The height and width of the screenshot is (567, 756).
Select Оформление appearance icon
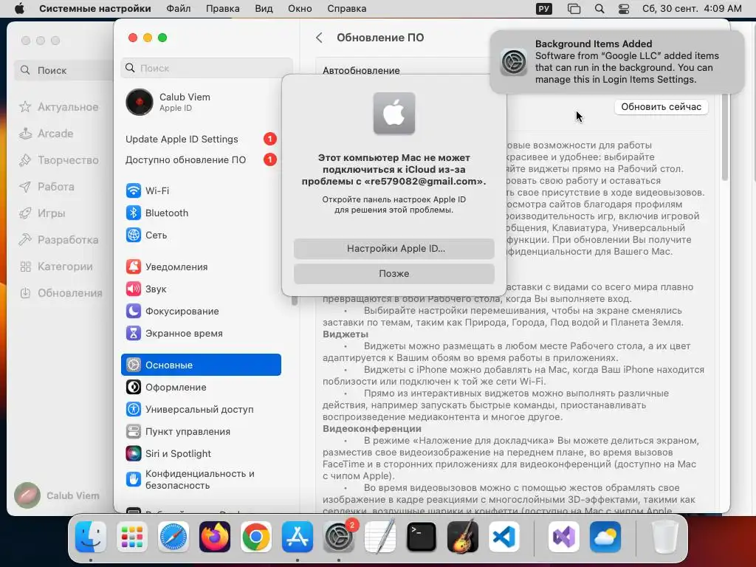[x=134, y=387]
